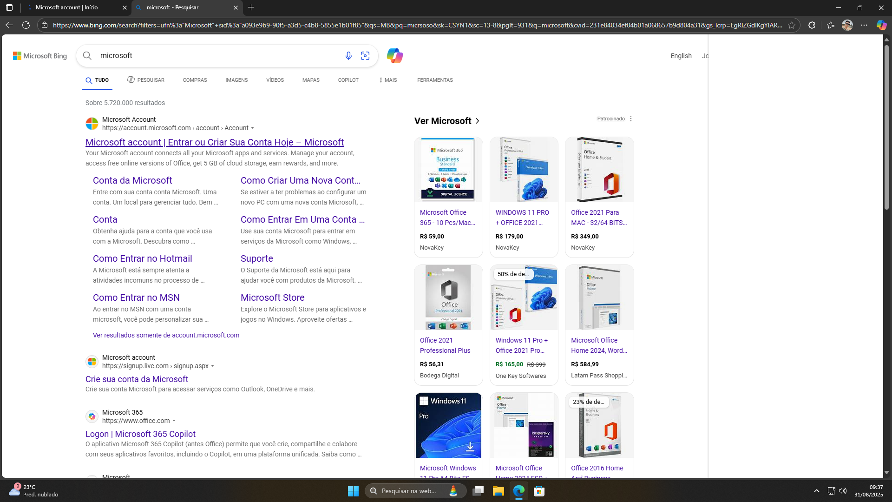Expand the office.com result dropdown arrow

(174, 421)
